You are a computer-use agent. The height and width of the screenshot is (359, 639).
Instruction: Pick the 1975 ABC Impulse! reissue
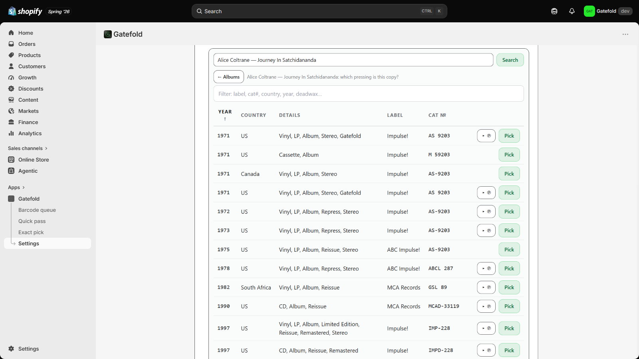click(x=509, y=250)
